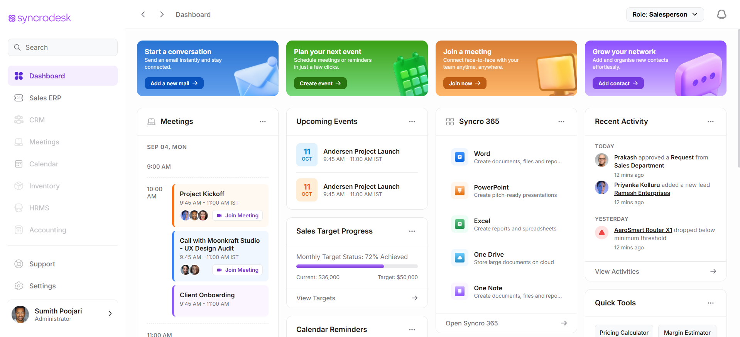Click the sidebar Search field
Viewport: 740px width, 337px height.
pos(63,47)
